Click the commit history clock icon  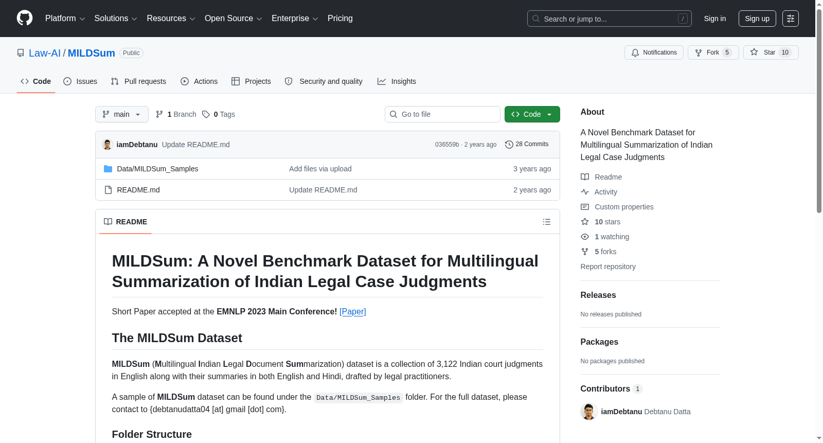(509, 145)
